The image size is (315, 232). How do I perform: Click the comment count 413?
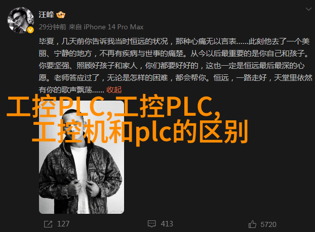[167, 224]
